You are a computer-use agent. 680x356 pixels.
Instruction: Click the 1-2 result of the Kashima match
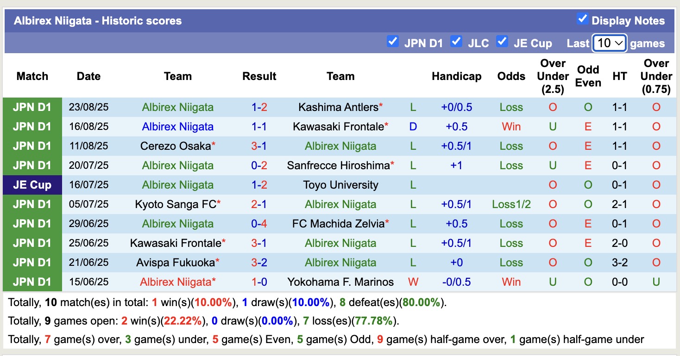pyautogui.click(x=259, y=107)
